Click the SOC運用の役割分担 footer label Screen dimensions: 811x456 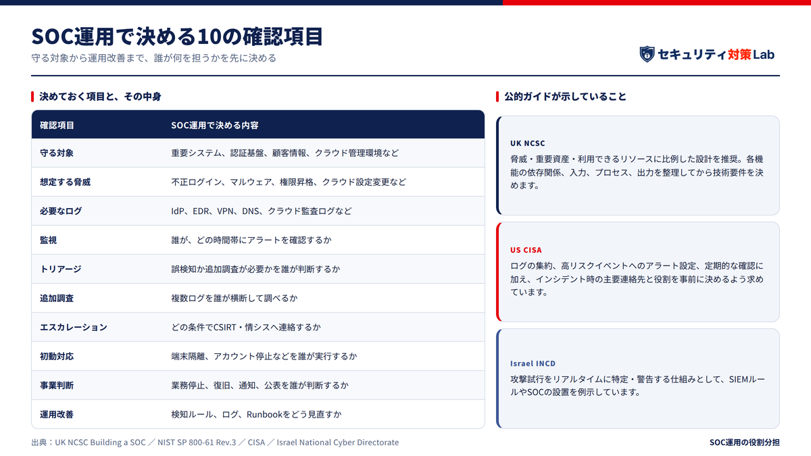[x=745, y=442]
